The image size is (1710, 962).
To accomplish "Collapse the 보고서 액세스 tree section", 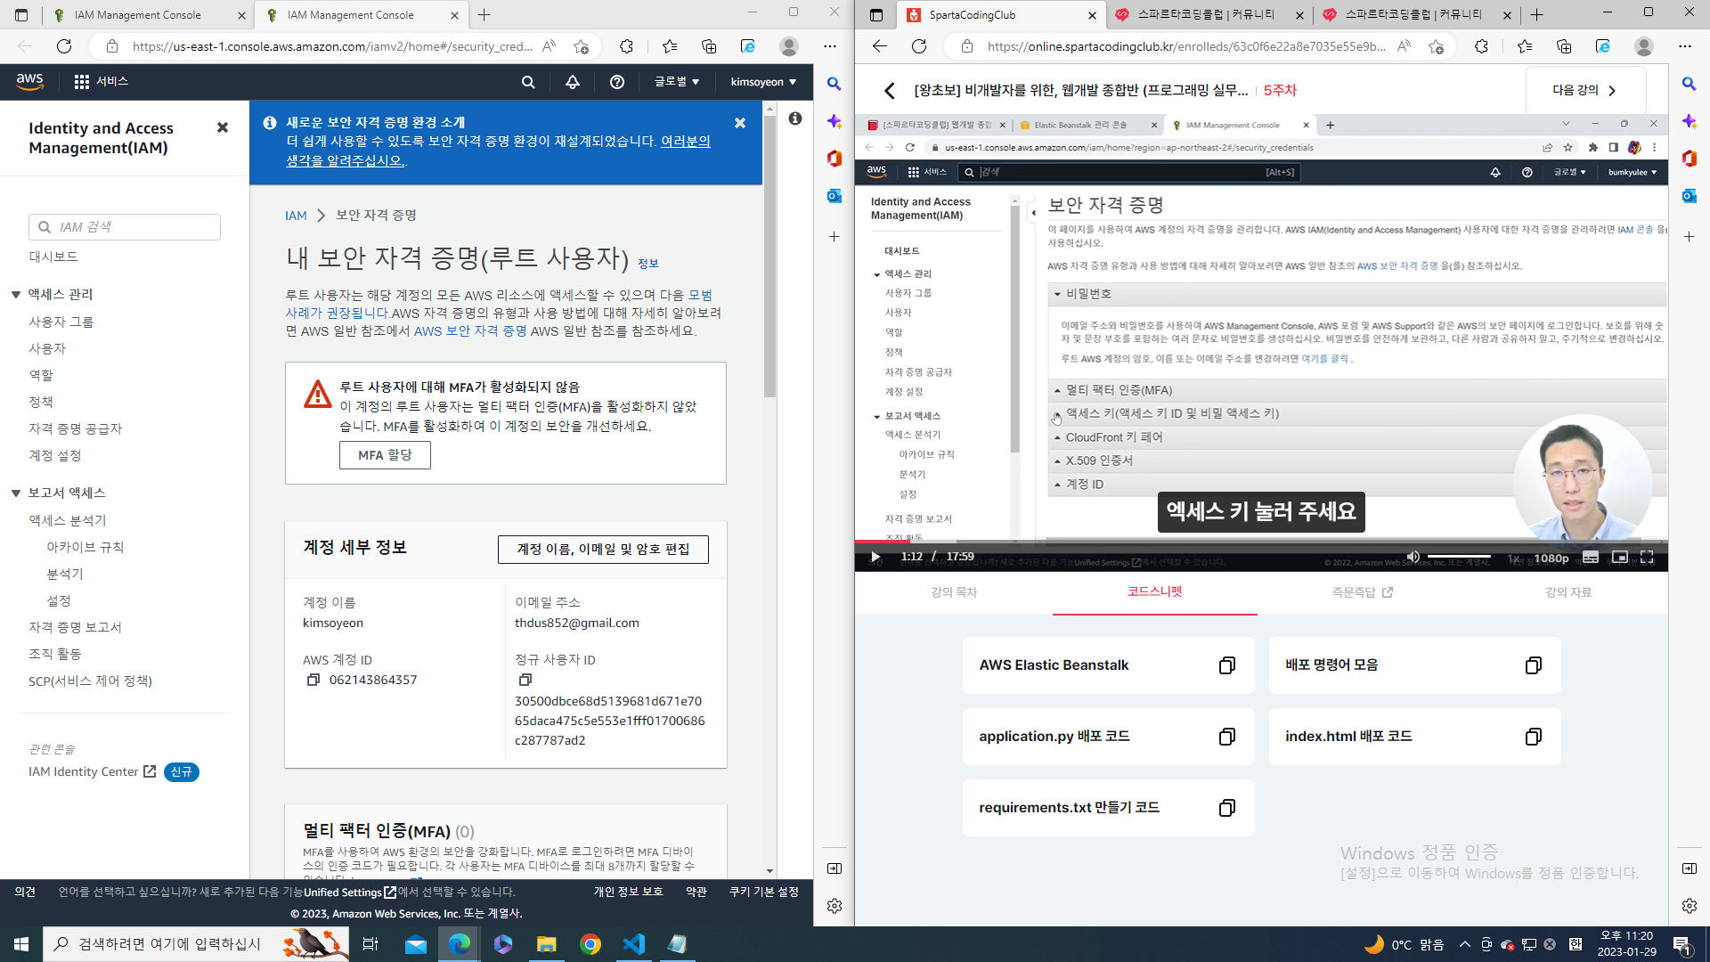I will pos(16,493).
